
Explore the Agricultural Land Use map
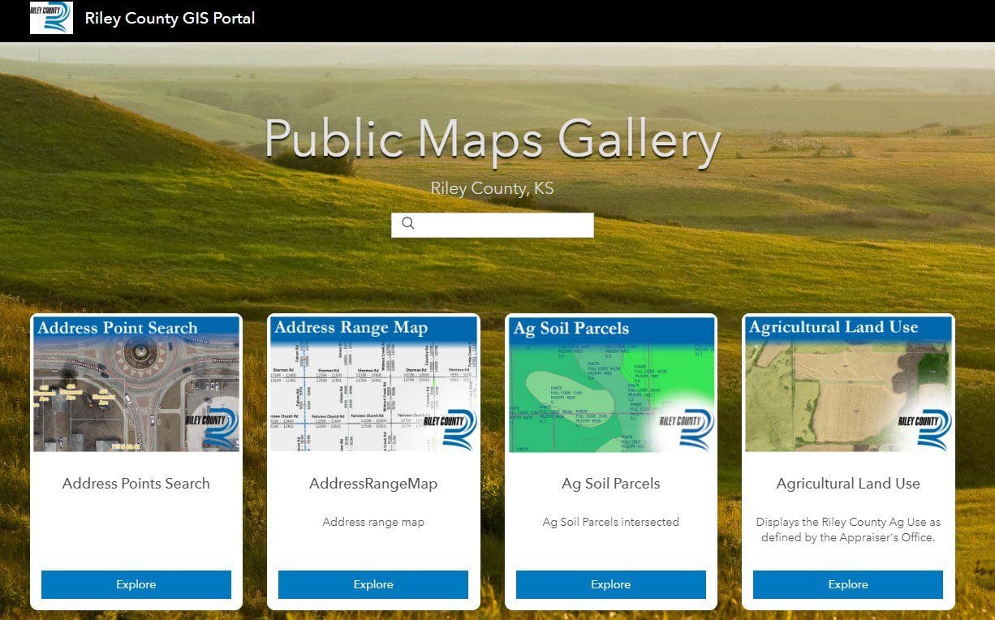847,584
